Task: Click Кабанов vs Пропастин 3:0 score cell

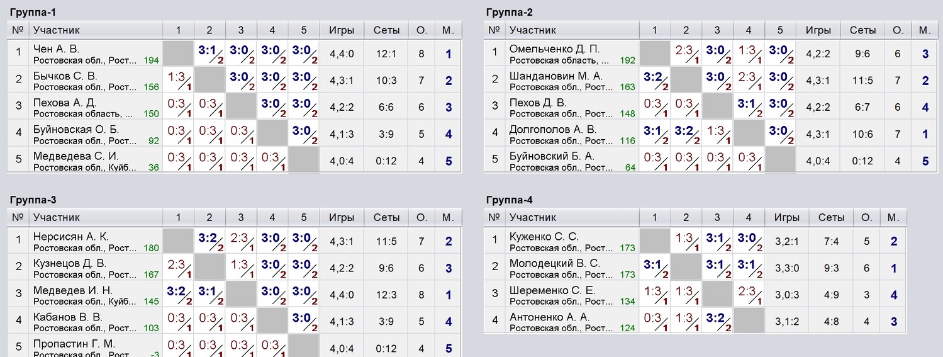Action: pyautogui.click(x=304, y=322)
